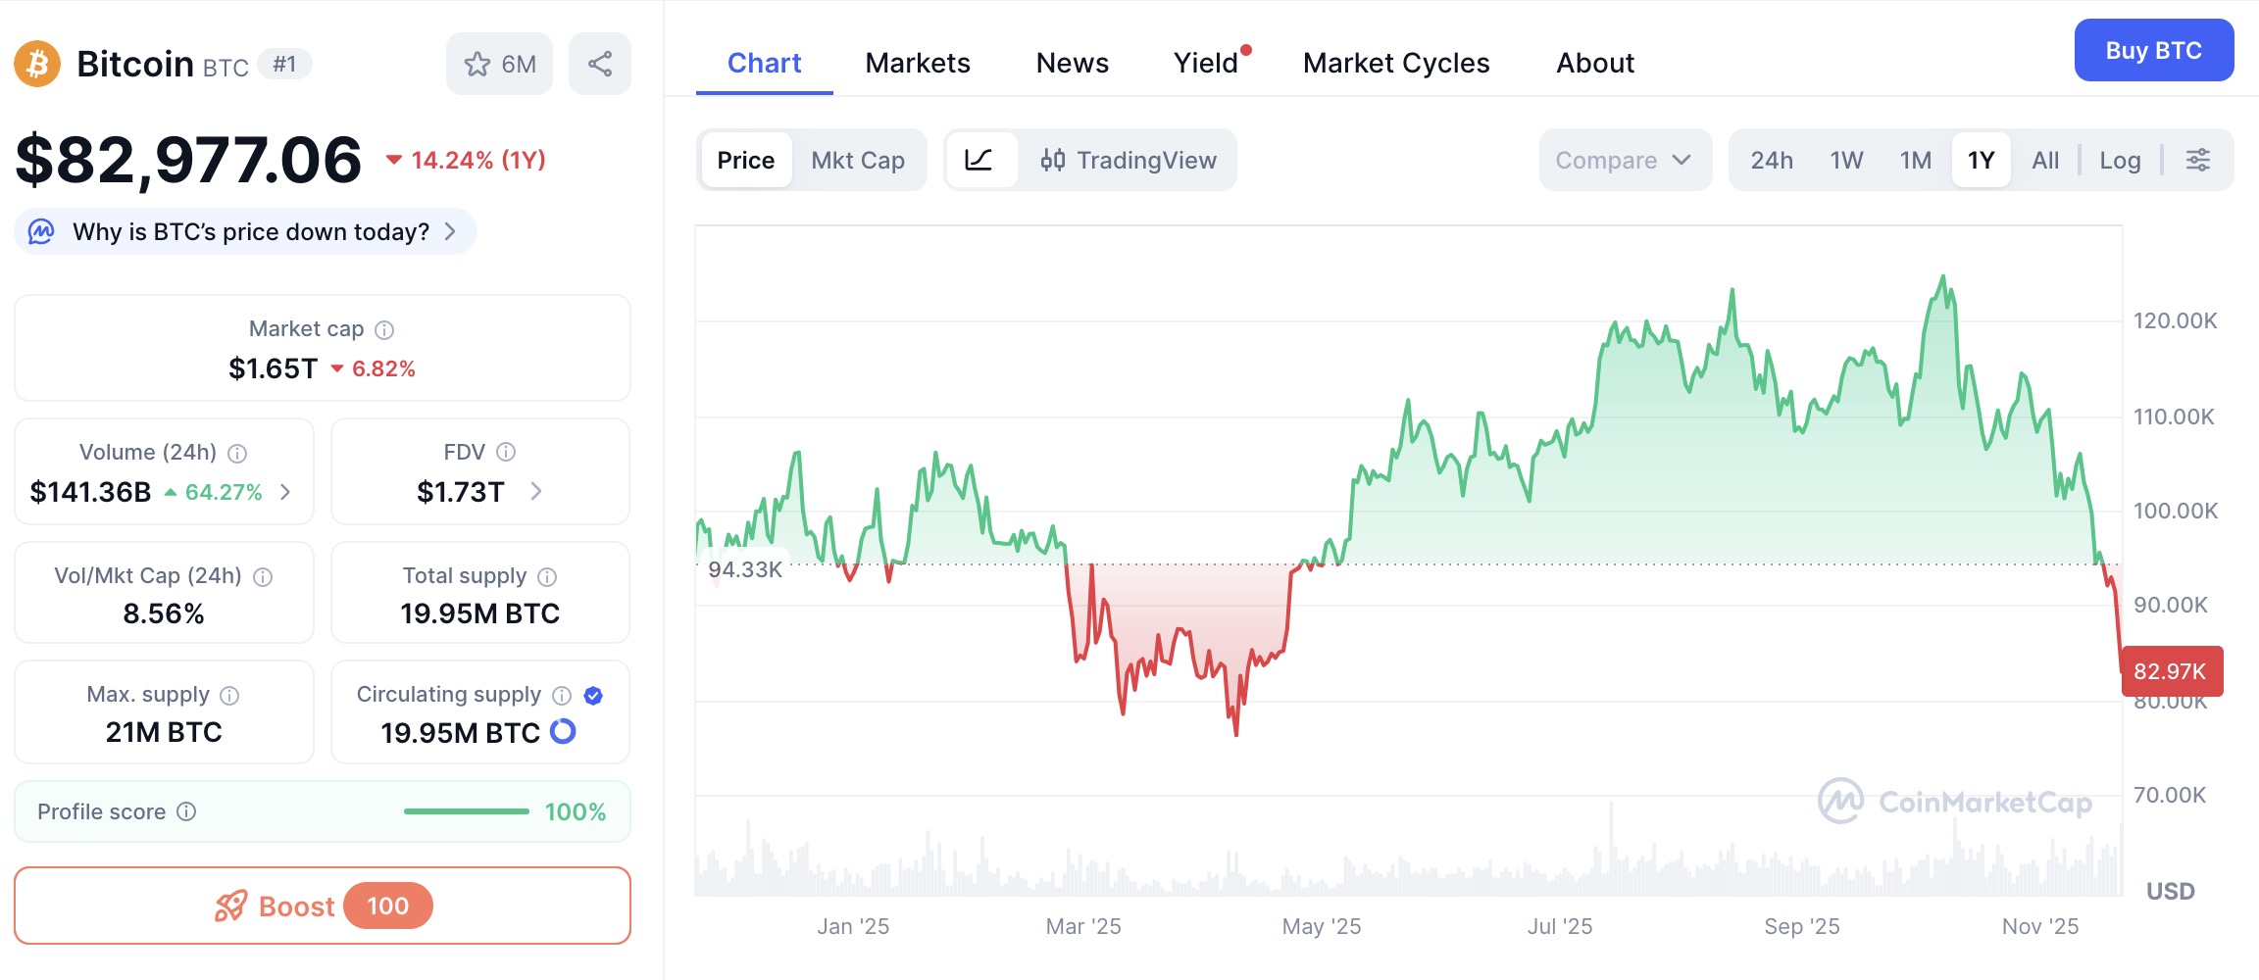Click the Buy BTC button
The width and height of the screenshot is (2259, 980).
[x=2153, y=50]
